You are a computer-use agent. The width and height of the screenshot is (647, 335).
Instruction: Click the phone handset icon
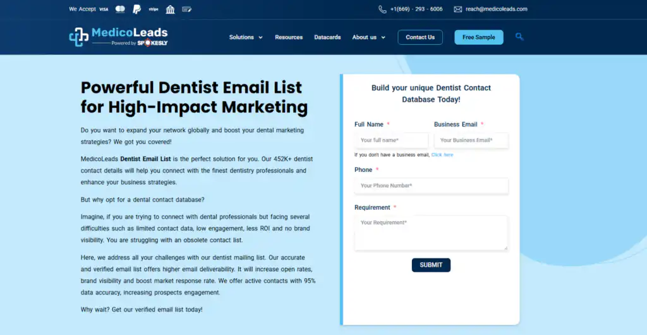tap(382, 9)
